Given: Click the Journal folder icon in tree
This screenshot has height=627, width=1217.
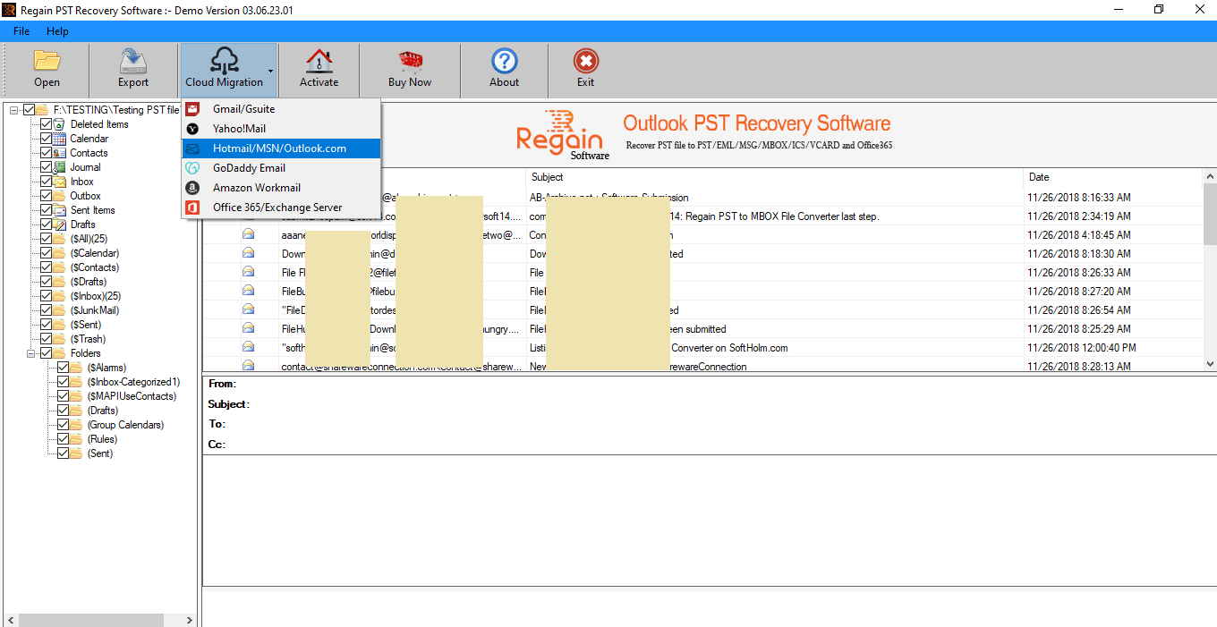Looking at the screenshot, I should pos(61,167).
